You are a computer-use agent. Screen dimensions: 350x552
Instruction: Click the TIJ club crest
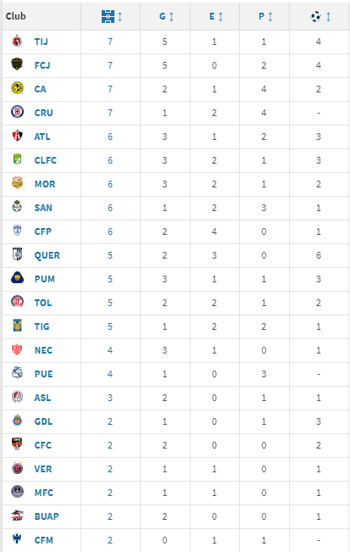click(17, 42)
